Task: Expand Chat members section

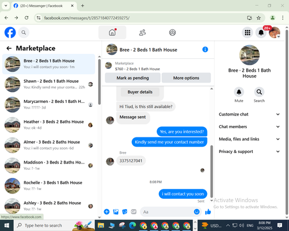Action: point(249,126)
